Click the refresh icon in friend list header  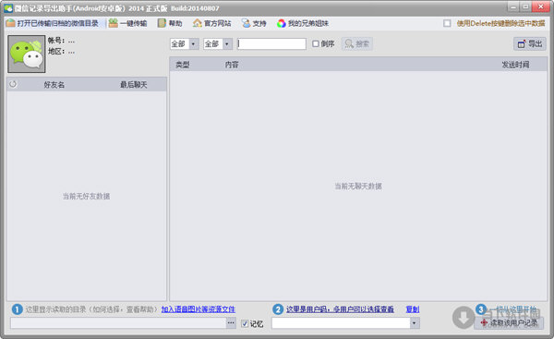point(13,84)
